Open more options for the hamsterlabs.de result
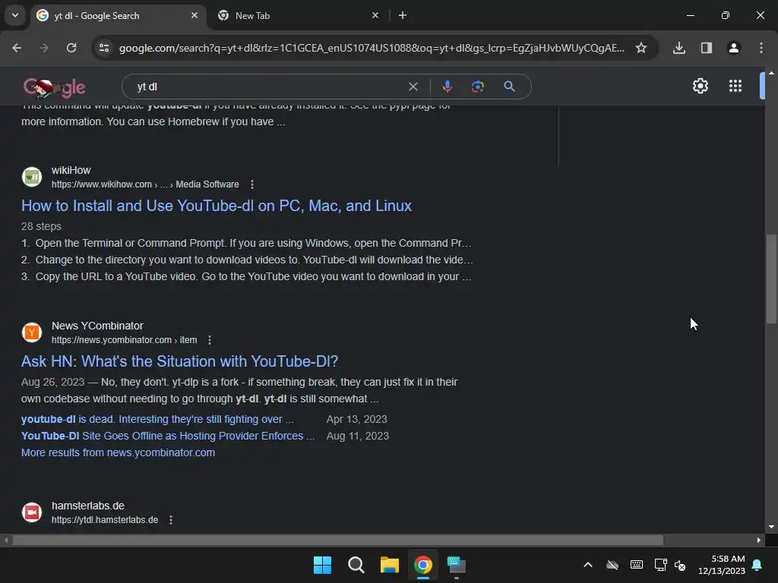The height and width of the screenshot is (583, 778). (171, 520)
